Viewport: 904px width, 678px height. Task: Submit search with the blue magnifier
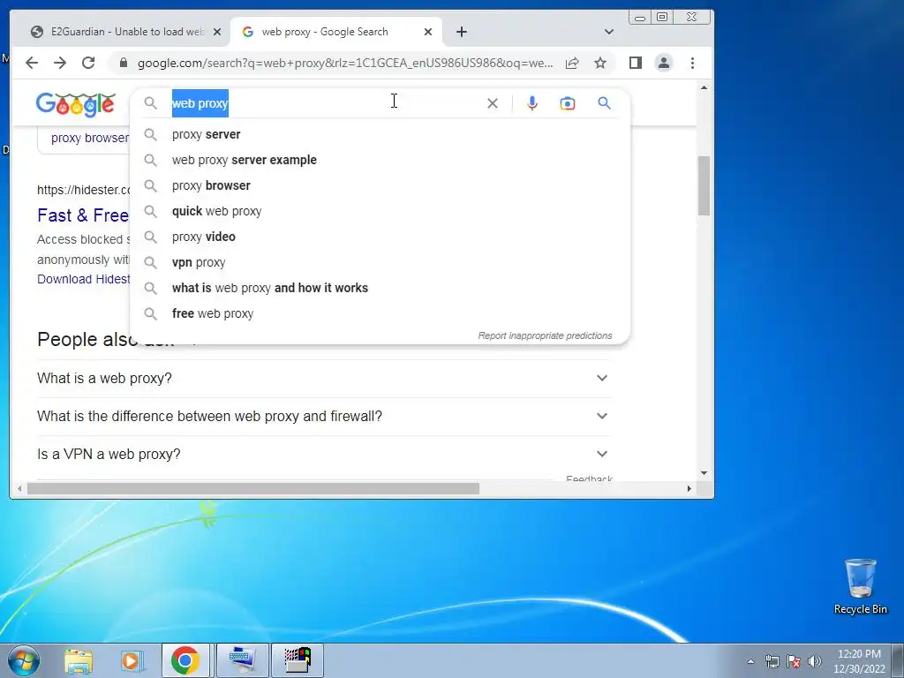(x=604, y=103)
